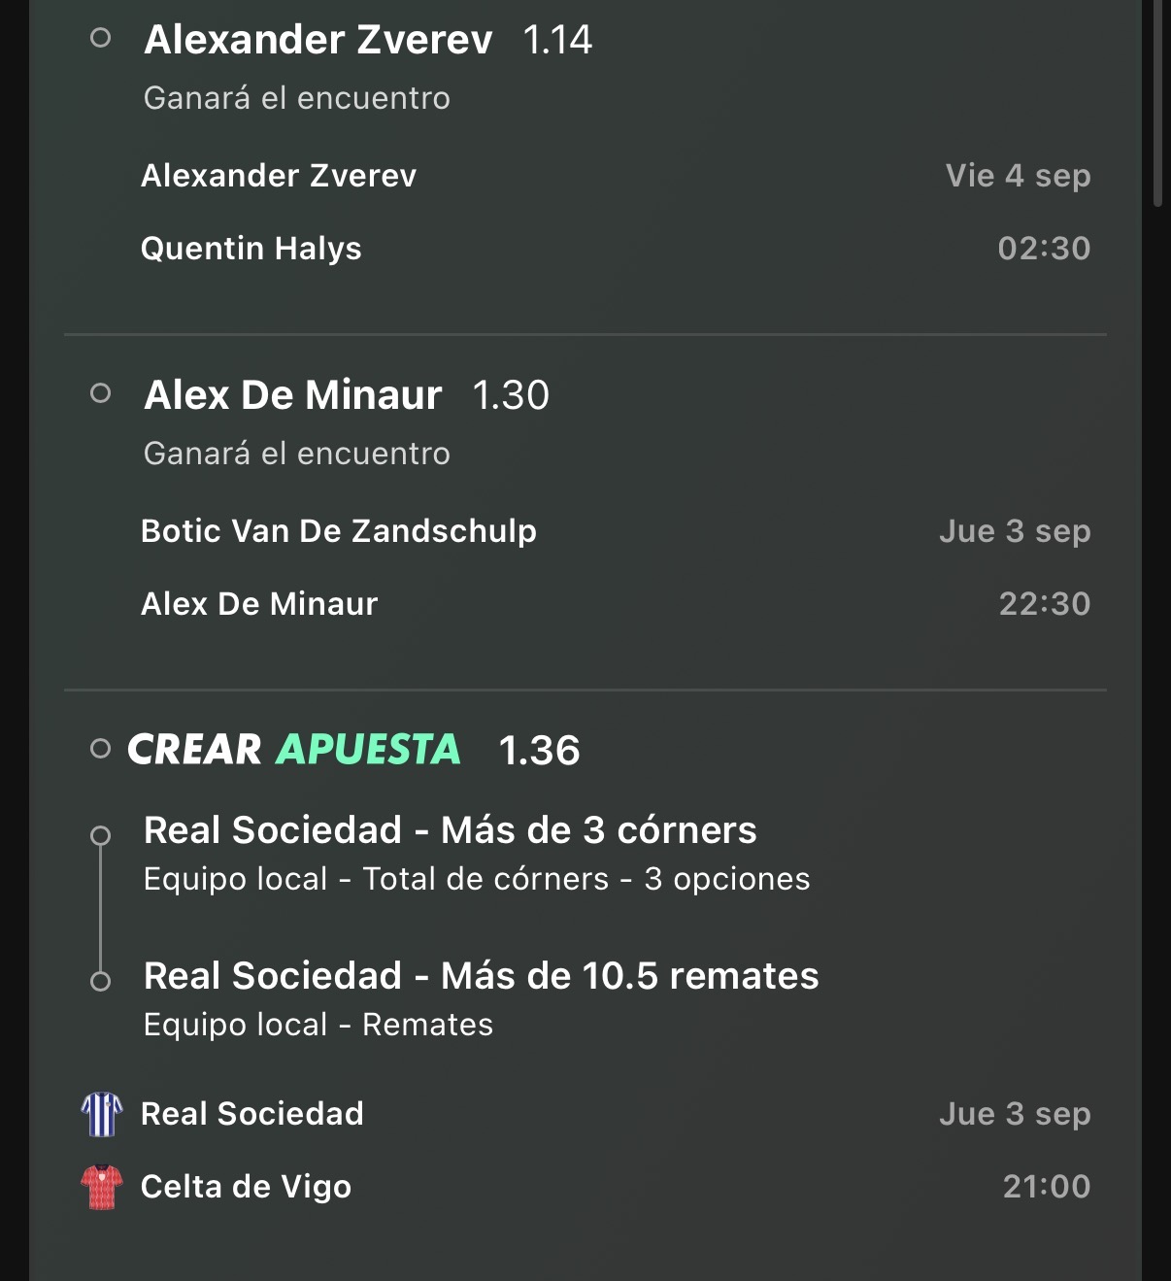1171x1281 pixels.
Task: Click the Celta de Vigo red jersey icon
Action: [102, 1187]
